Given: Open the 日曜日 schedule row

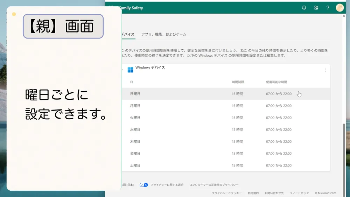Looking at the screenshot, I should pyautogui.click(x=226, y=94).
